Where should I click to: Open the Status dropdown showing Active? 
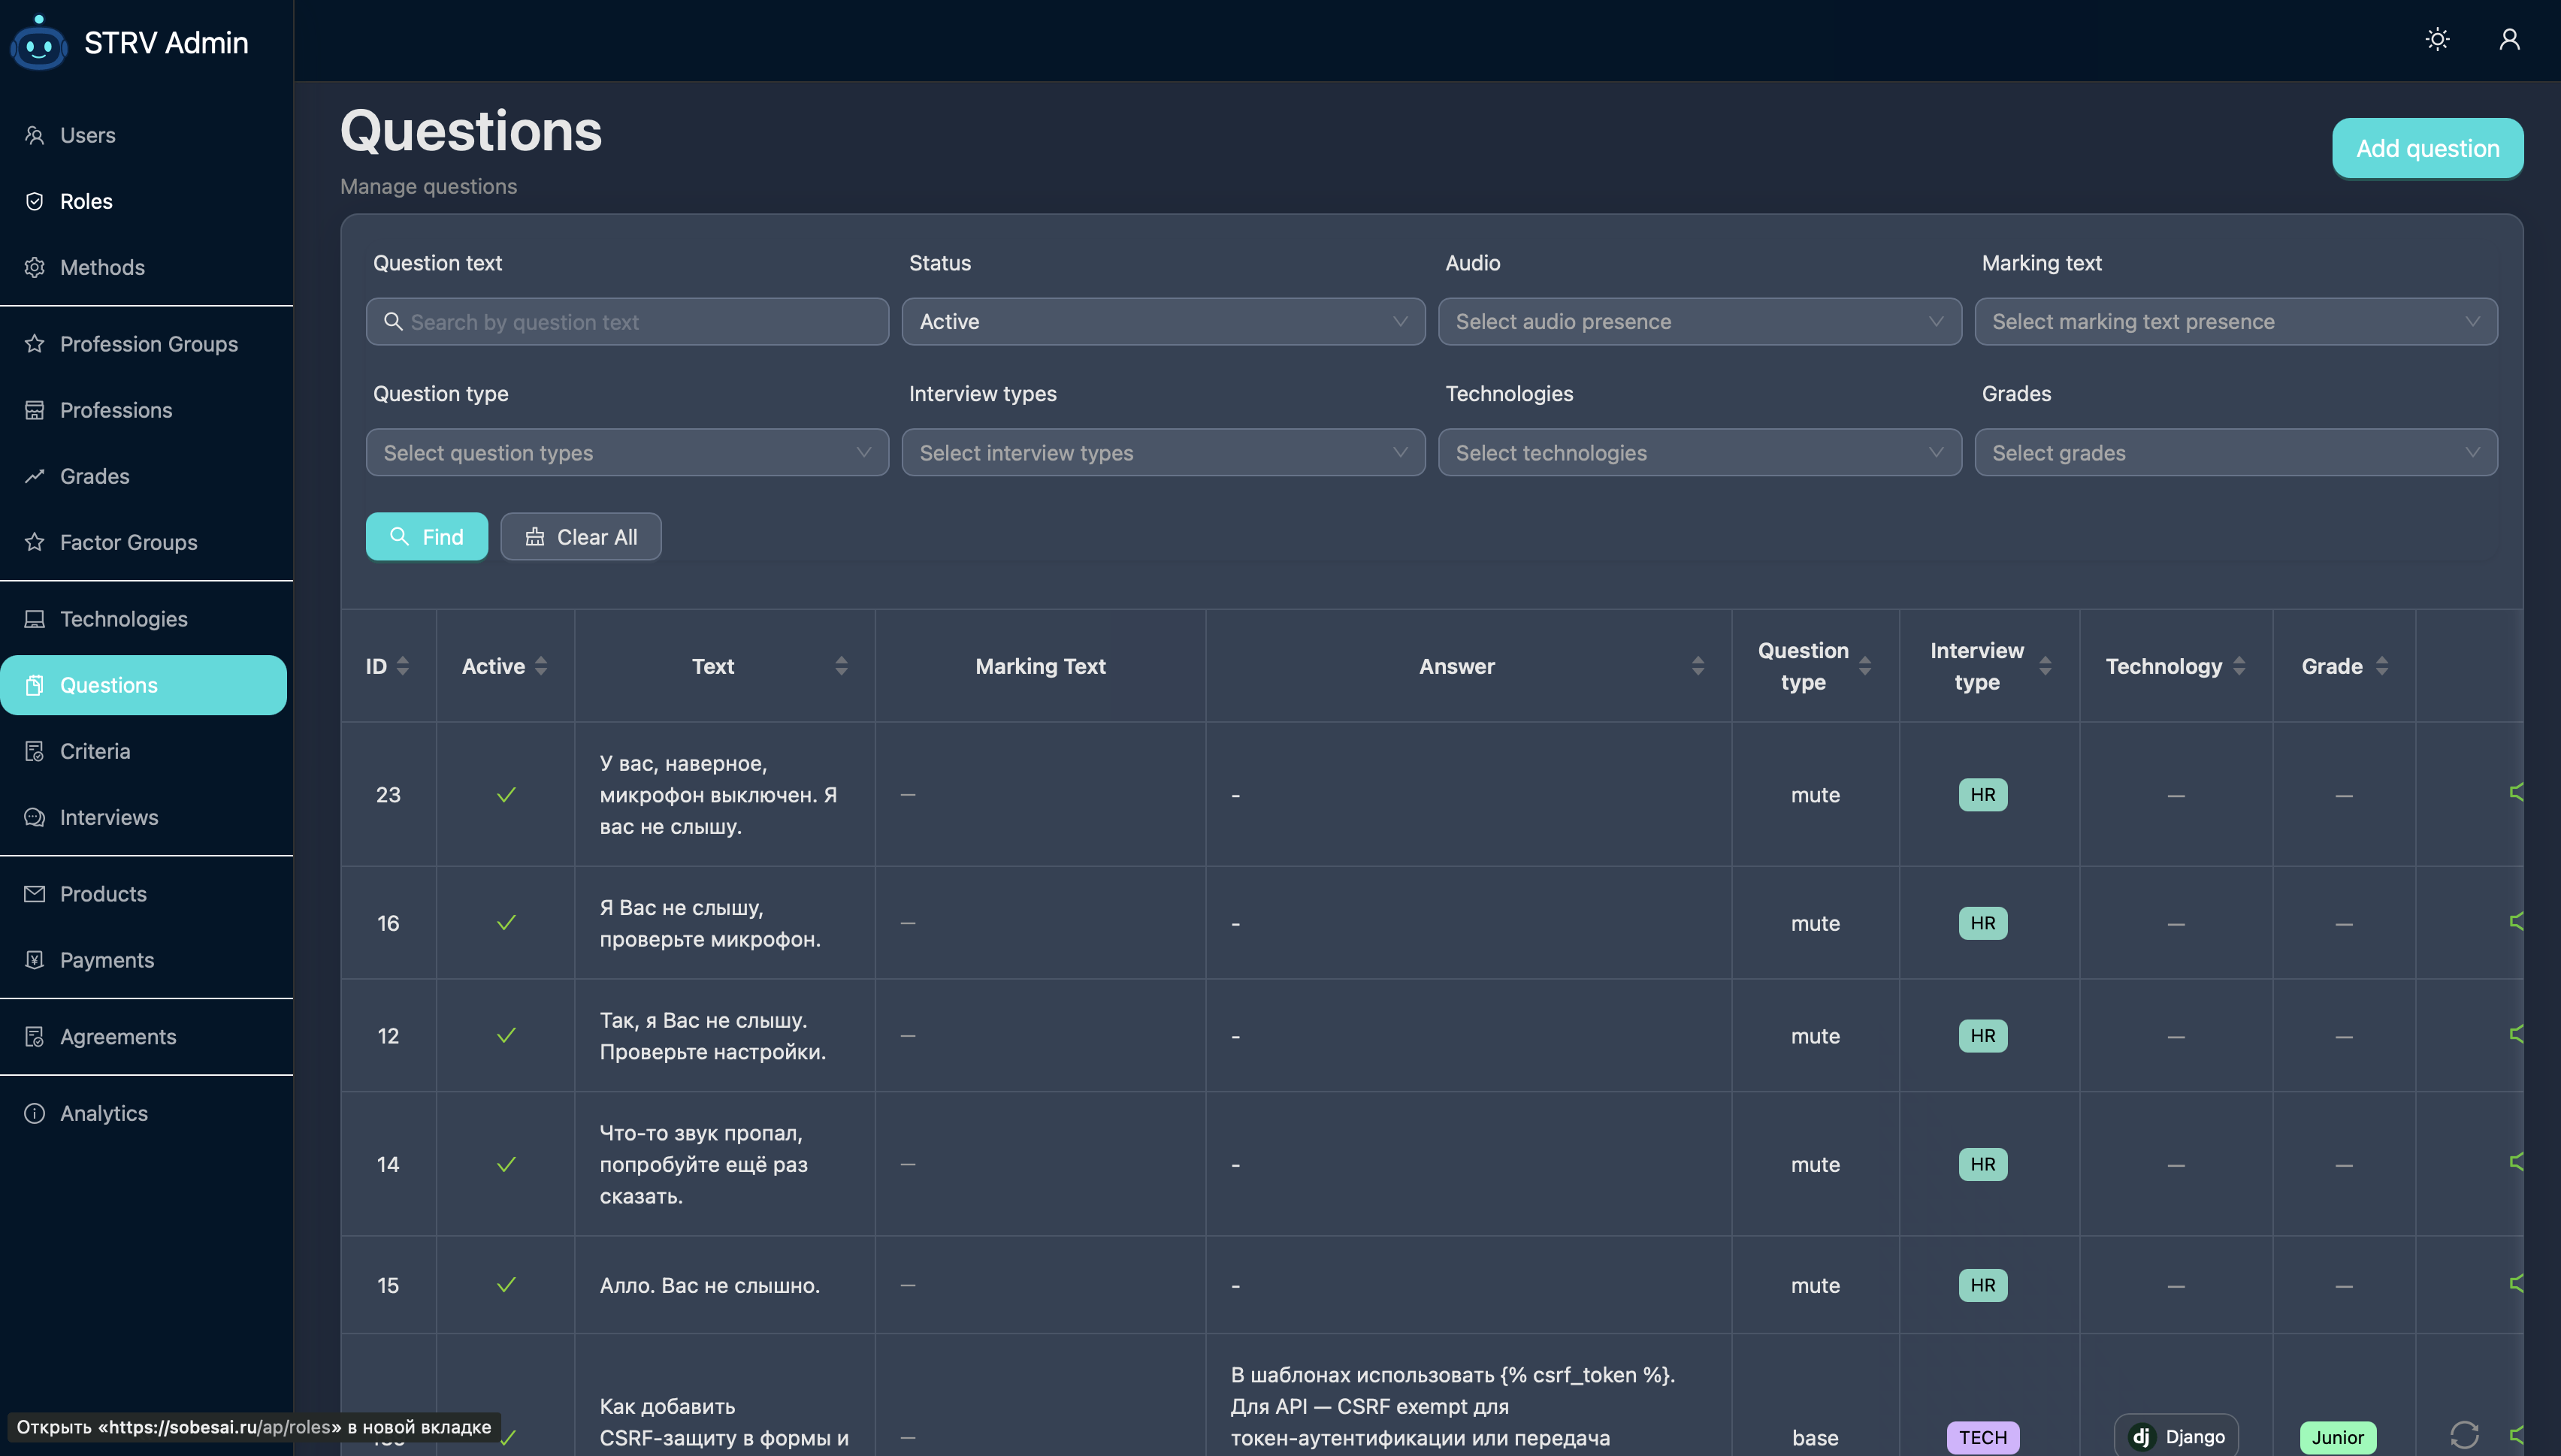(1162, 322)
